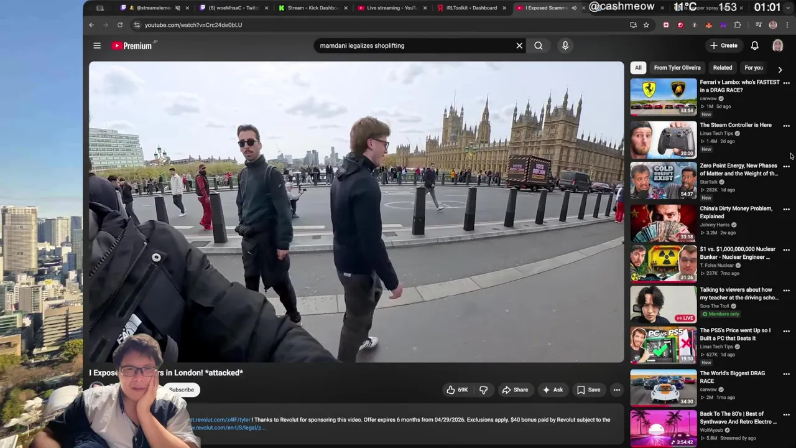Open the Chrome three-dot menu
This screenshot has height=448, width=796.
[787, 25]
